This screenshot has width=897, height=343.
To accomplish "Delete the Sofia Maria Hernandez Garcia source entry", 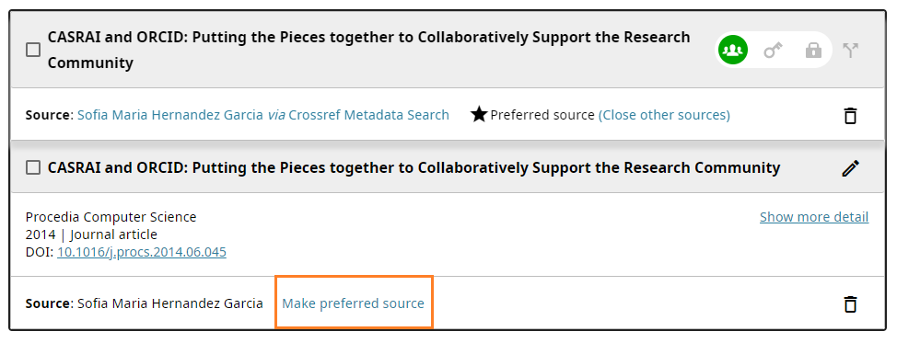I will click(x=851, y=303).
